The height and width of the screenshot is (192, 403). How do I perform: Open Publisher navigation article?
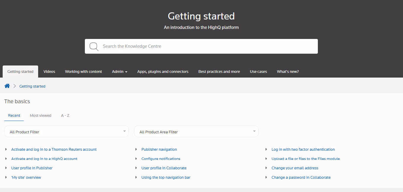tap(159, 150)
